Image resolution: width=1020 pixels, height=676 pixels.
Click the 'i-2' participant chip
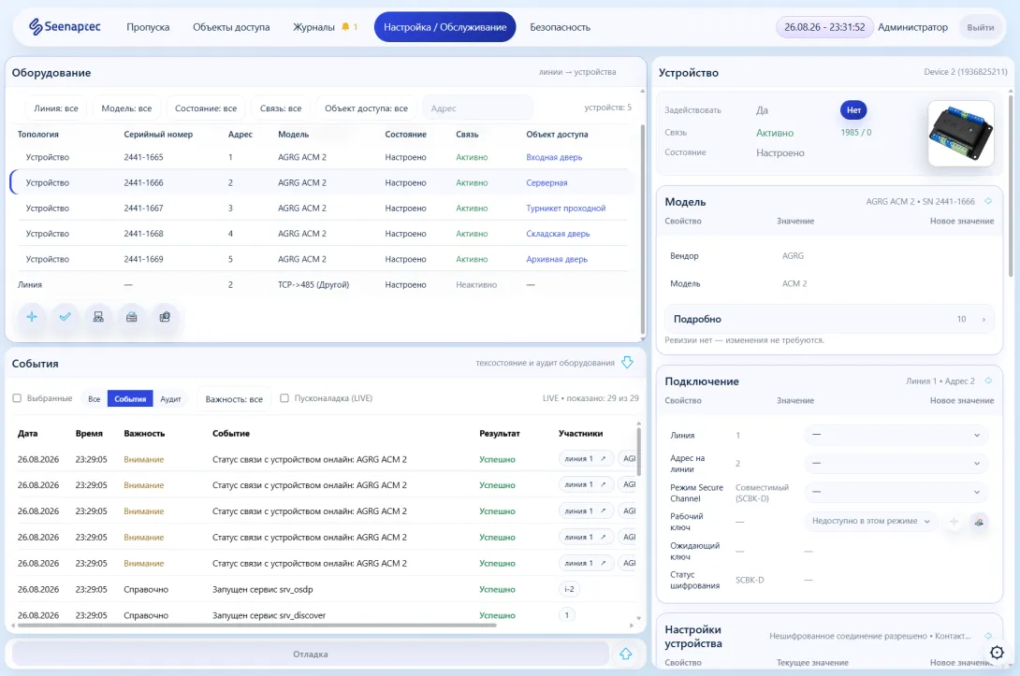[569, 589]
